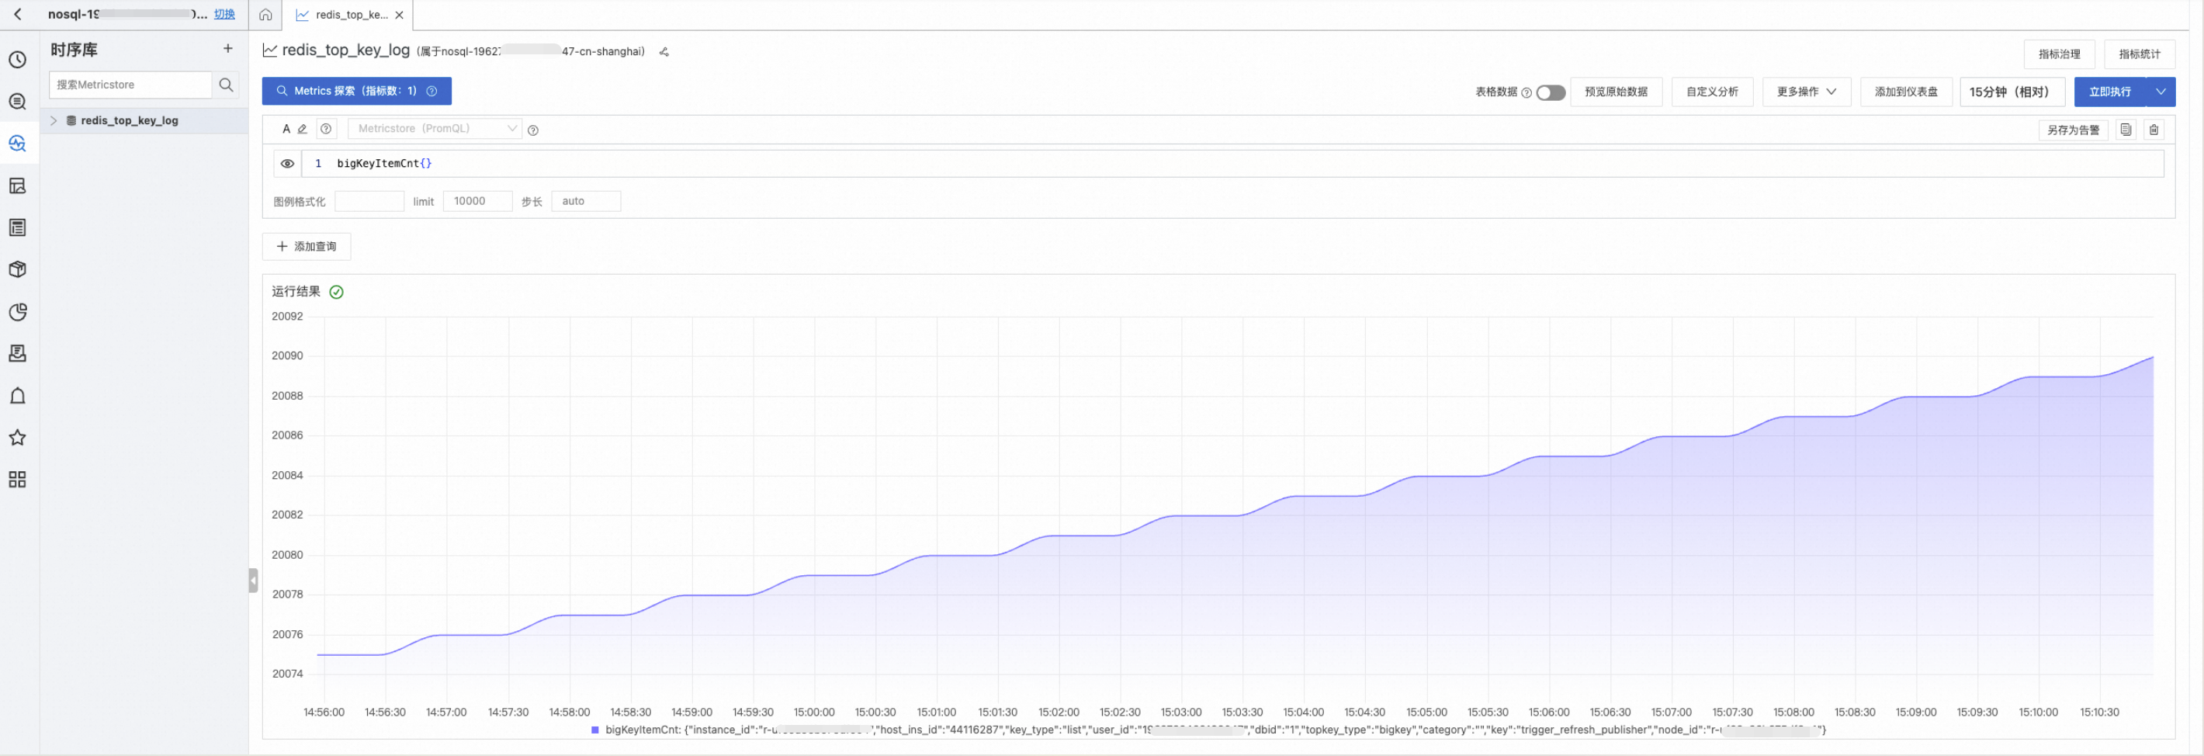Open the favorites star sidebar icon
This screenshot has width=2204, height=756.
17,438
